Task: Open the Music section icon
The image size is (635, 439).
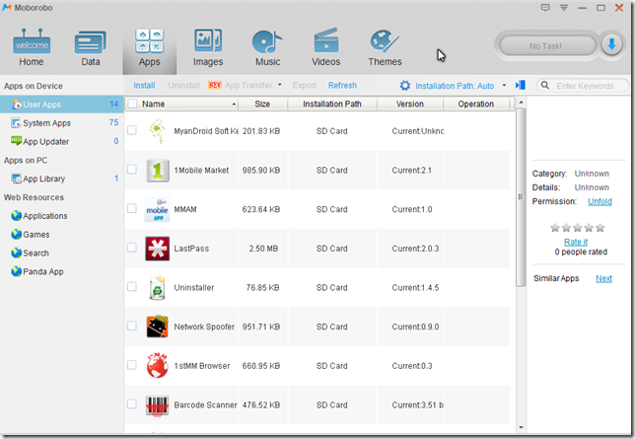Action: (267, 42)
